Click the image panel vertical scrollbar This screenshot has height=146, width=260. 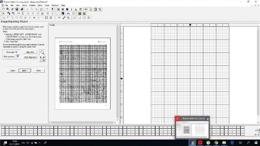(x=117, y=72)
